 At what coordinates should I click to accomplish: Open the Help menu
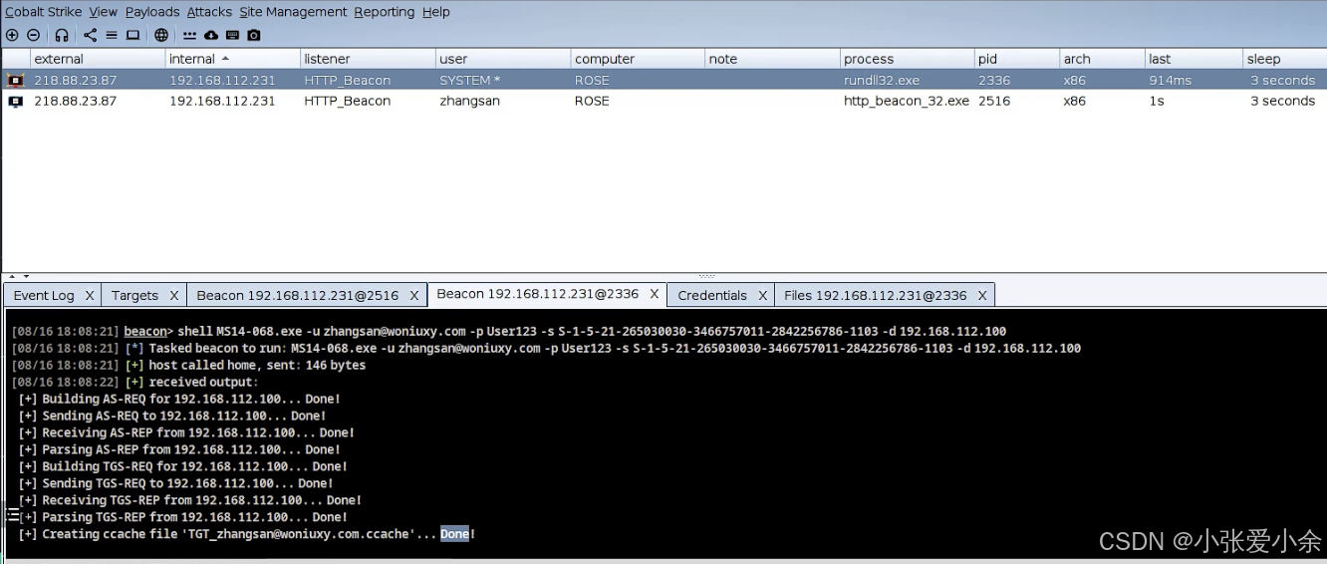tap(436, 12)
